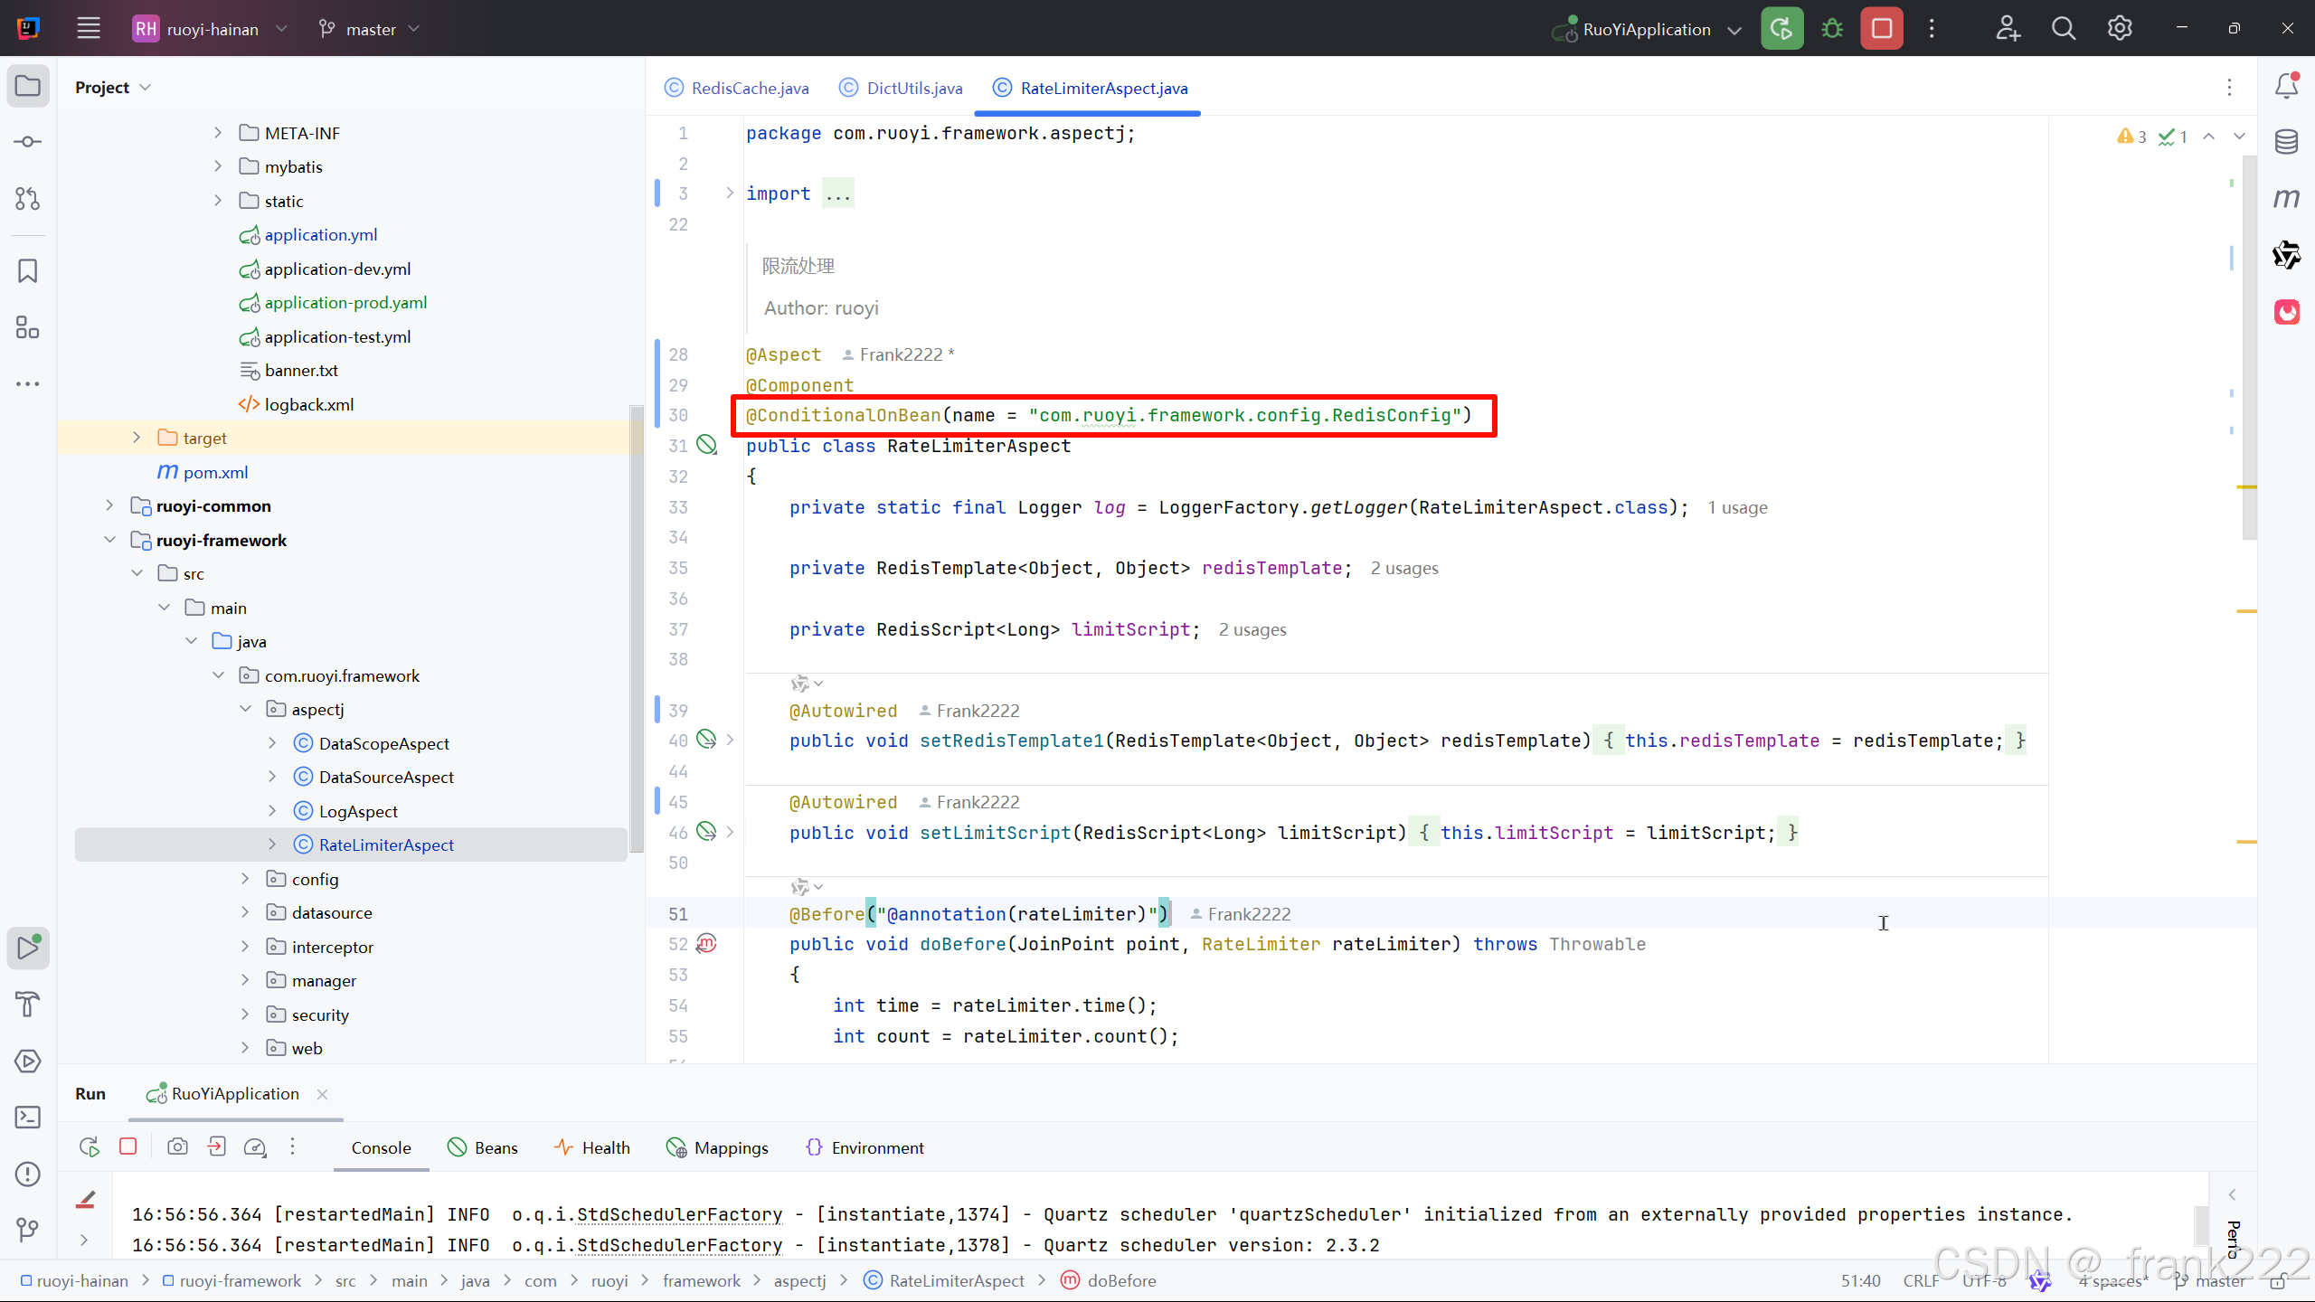Click Search Everywhere magnifier icon

2063,29
